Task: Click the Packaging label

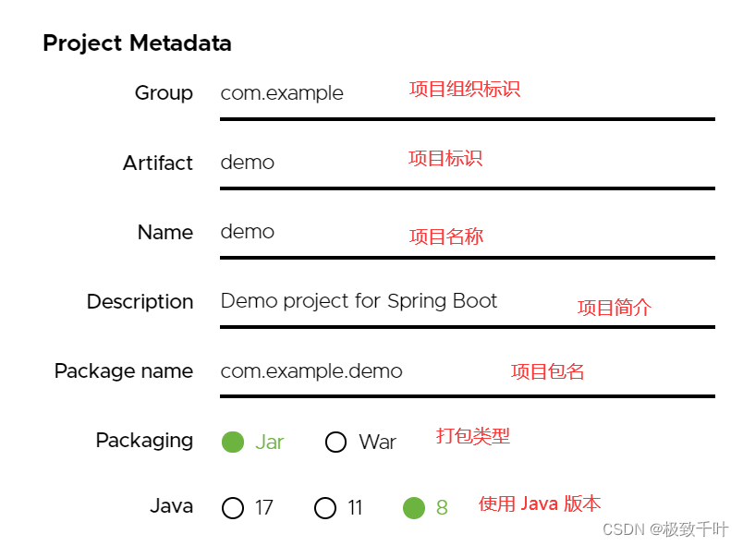Action: coord(144,441)
